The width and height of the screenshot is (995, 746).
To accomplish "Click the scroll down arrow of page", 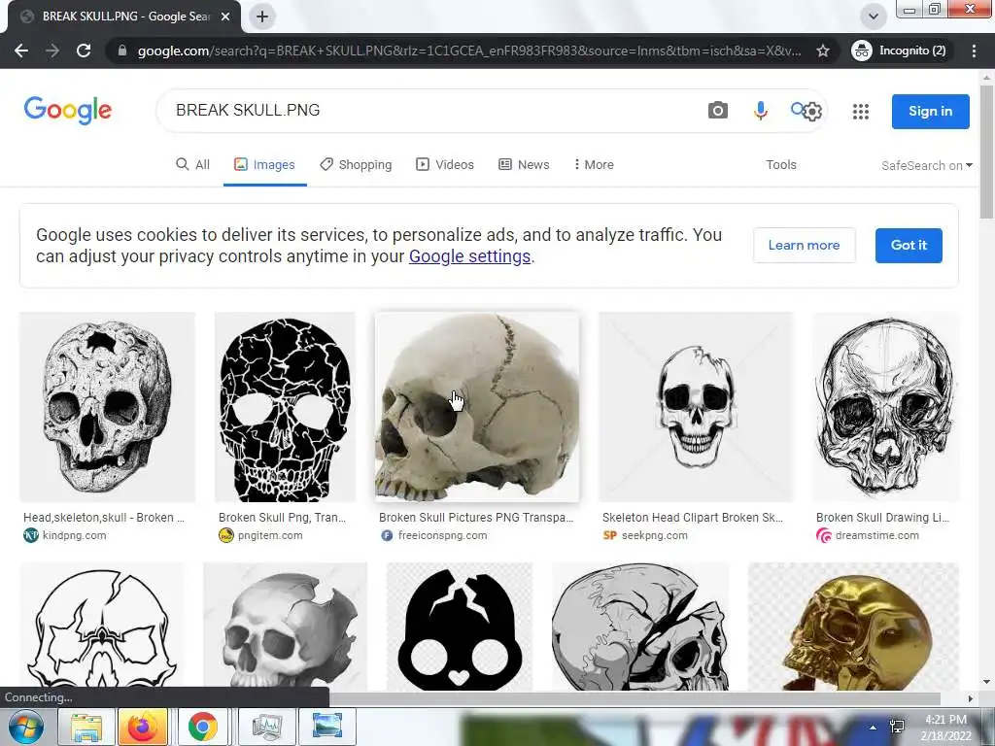I will (x=987, y=682).
